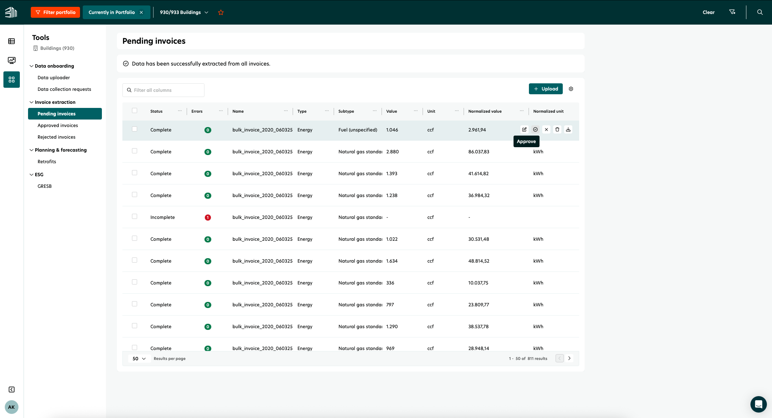Open Subtype column options menu
This screenshot has width=772, height=418.
tap(375, 111)
